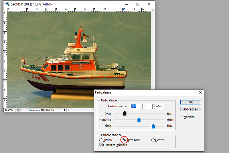Click the ruler origin corner box
Image resolution: width=229 pixels, height=153 pixels.
click(x=5, y=10)
